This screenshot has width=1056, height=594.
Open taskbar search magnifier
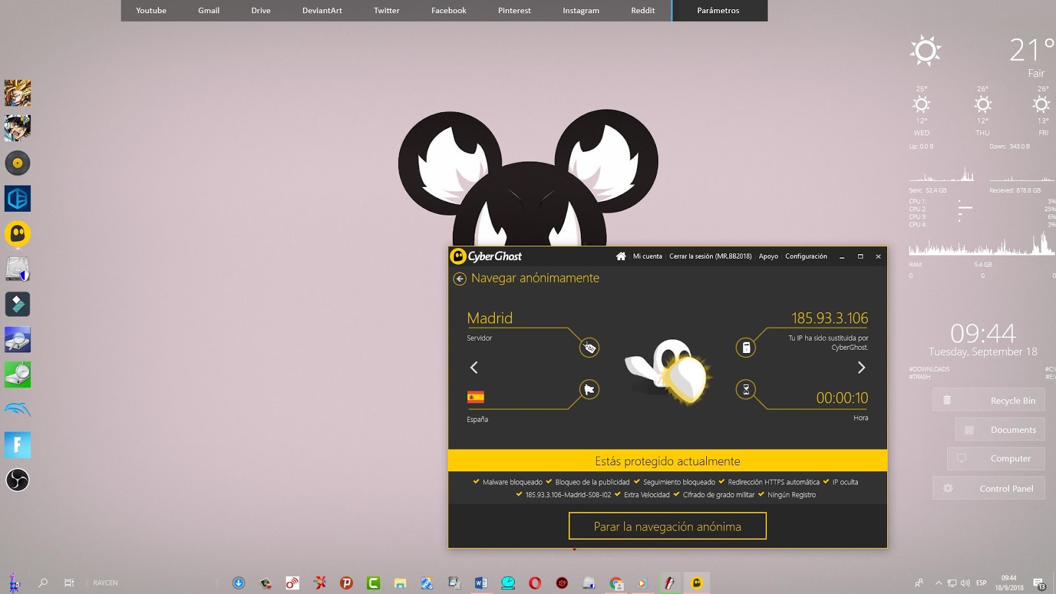click(43, 583)
